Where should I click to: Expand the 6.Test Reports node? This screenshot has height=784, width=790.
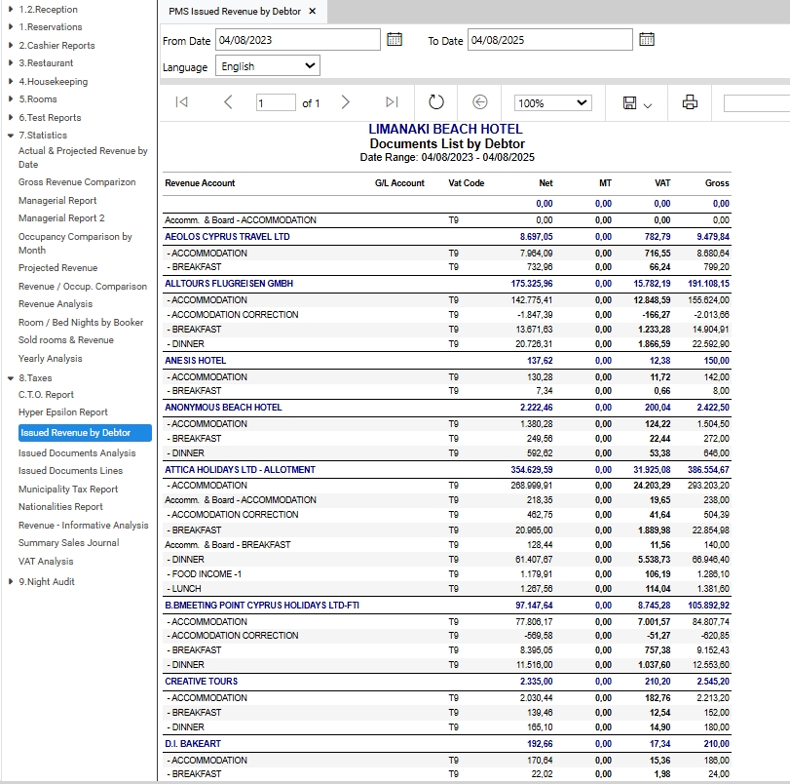(x=11, y=117)
